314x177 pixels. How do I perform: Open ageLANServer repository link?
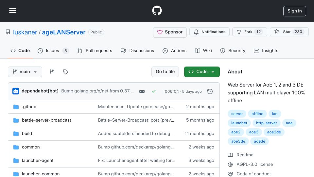click(64, 32)
